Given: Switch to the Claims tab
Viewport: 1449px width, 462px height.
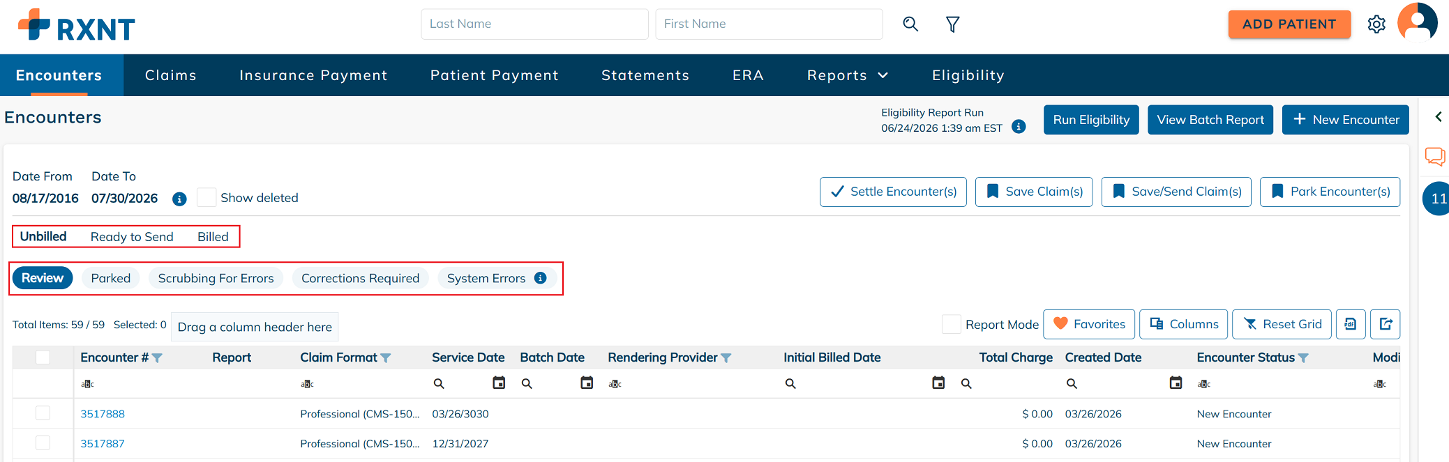Looking at the screenshot, I should pyautogui.click(x=171, y=75).
